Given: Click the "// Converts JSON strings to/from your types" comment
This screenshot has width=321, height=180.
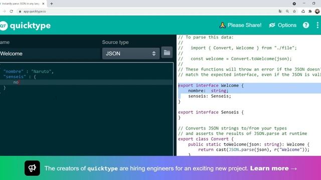Looking at the screenshot, I should point(232,128).
